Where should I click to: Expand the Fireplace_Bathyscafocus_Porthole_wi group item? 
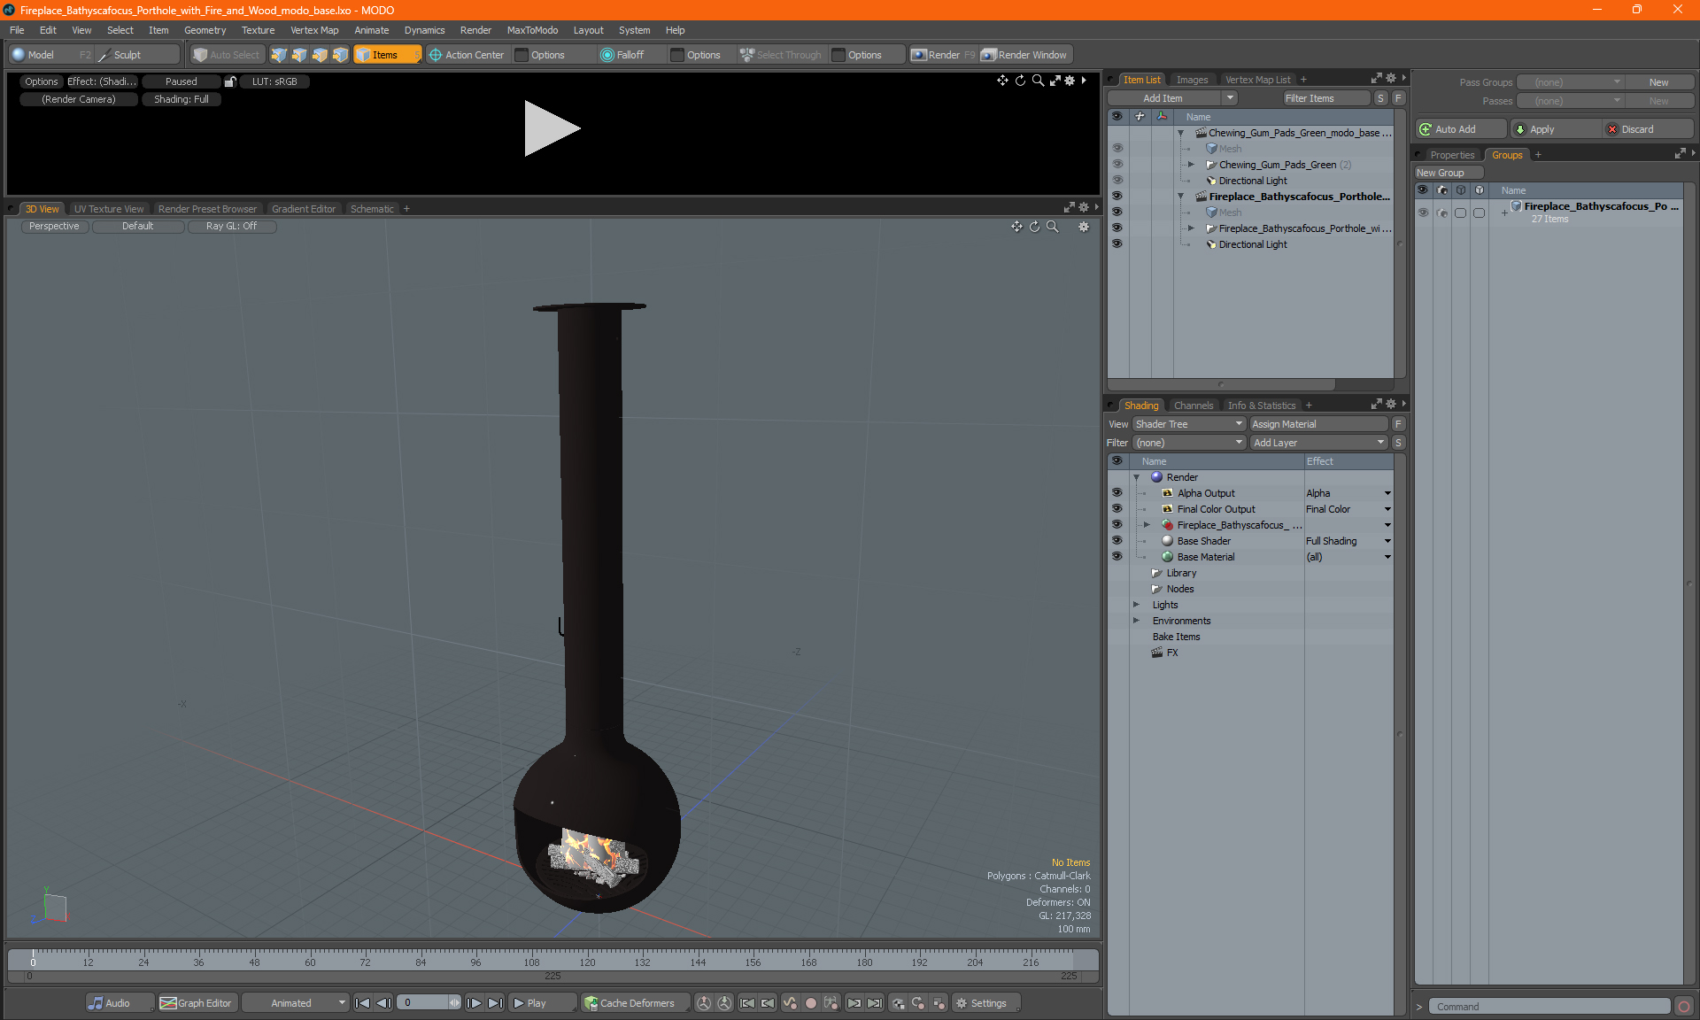click(x=1191, y=228)
